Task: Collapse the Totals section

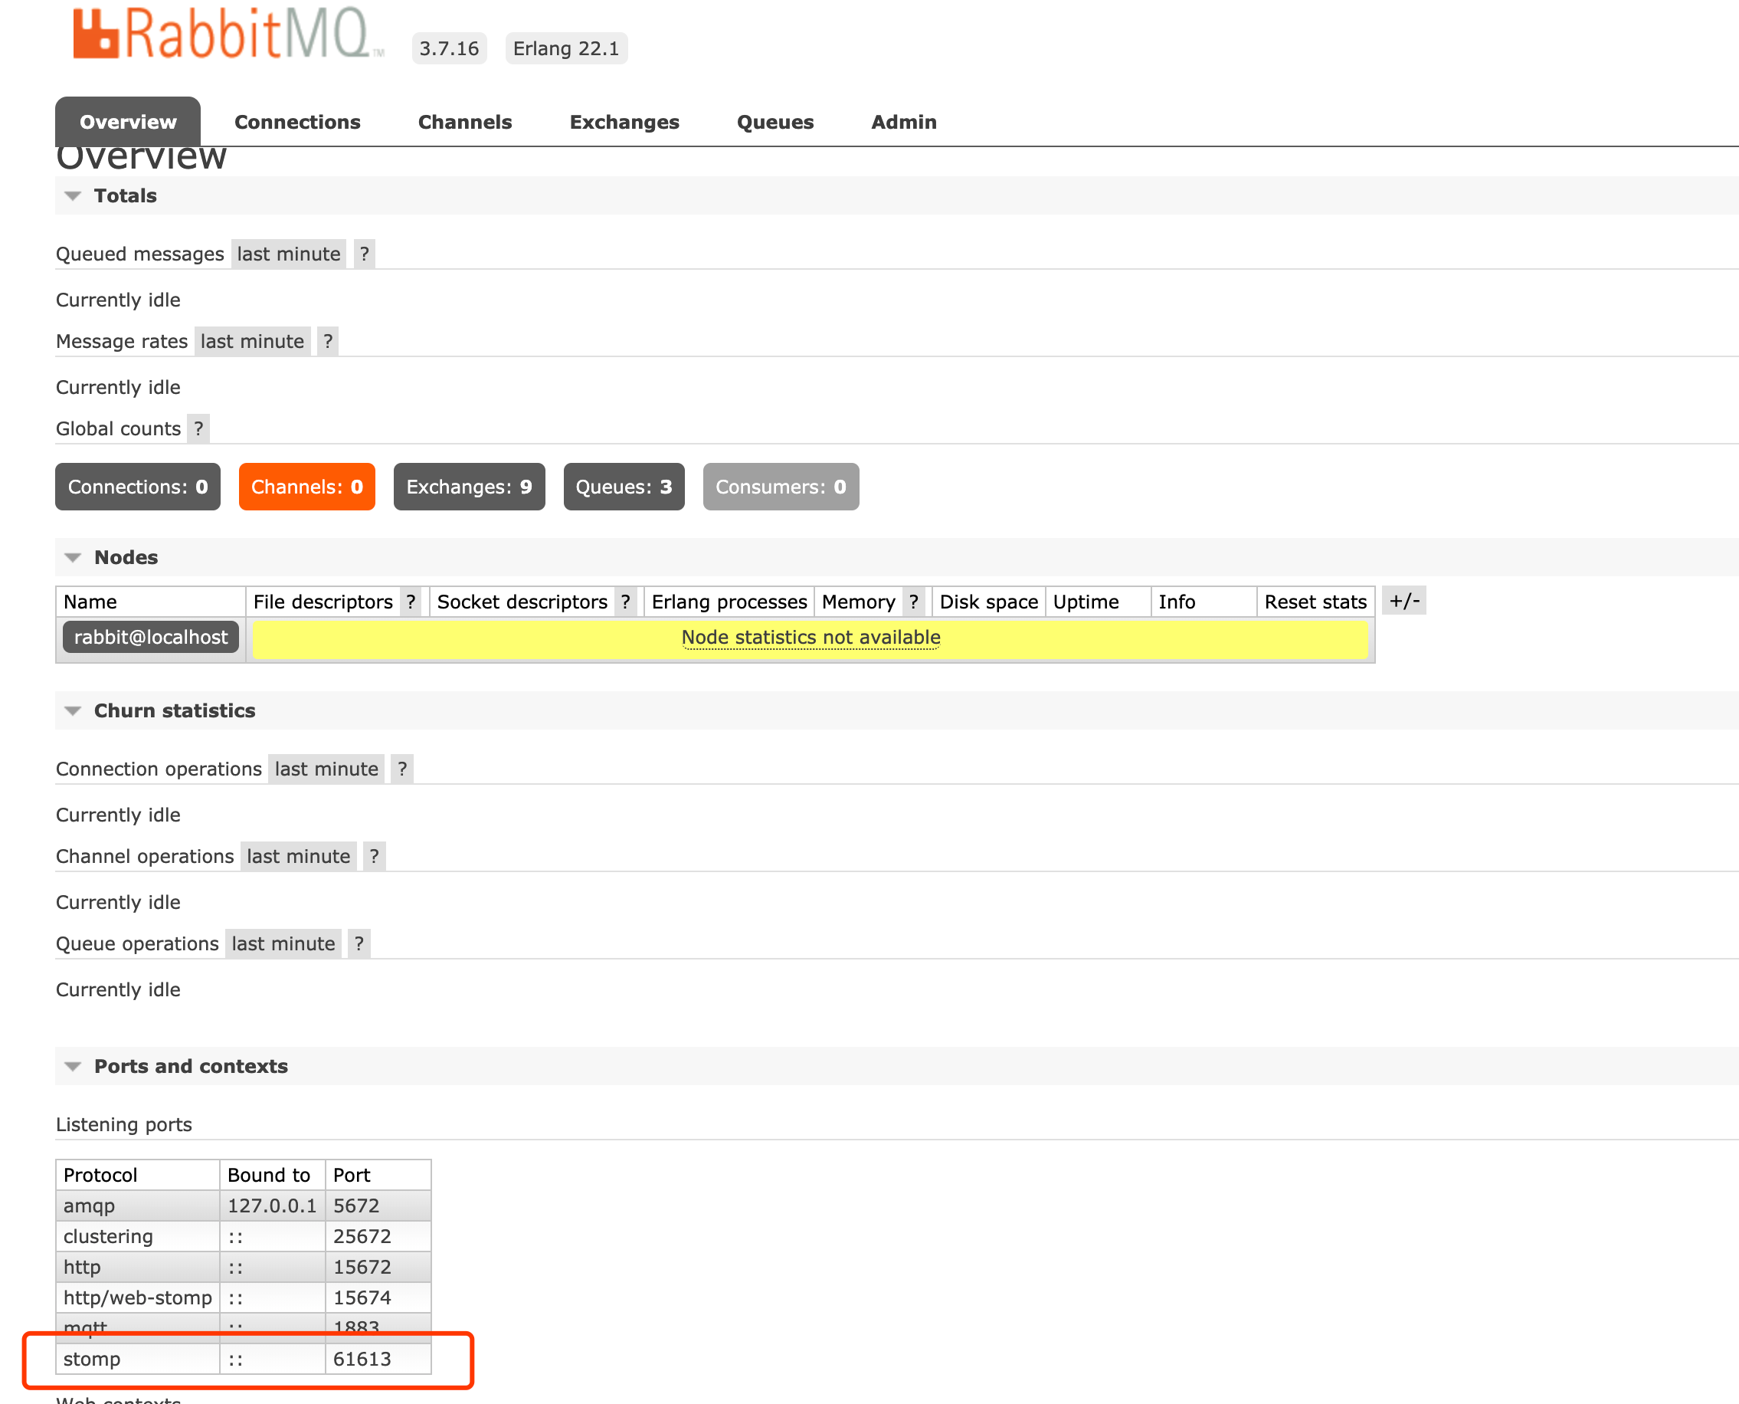Action: pyautogui.click(x=125, y=195)
